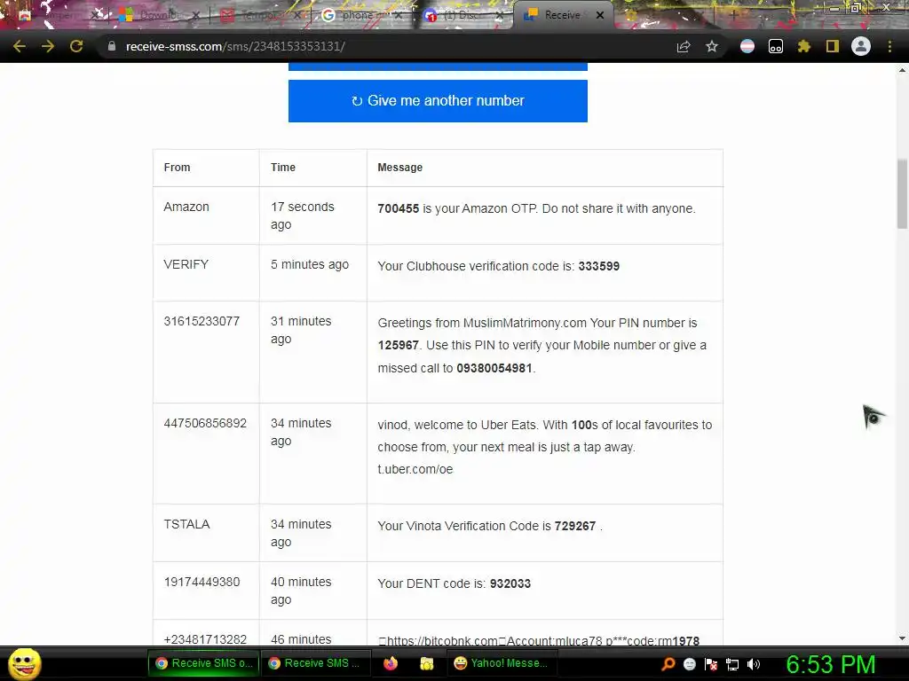Click the scrollbar down arrow

click(902, 638)
